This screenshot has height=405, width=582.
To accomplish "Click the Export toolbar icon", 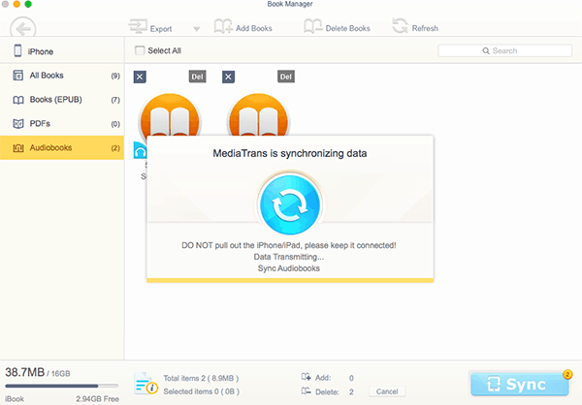I will pyautogui.click(x=138, y=26).
